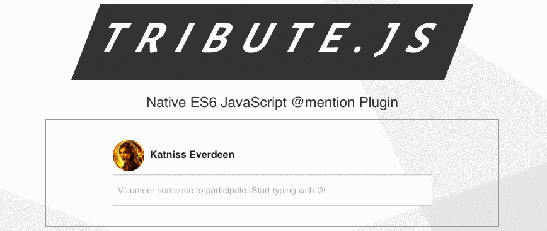Click the TRIBUTE.JS logo banner
Screen dimensions: 547x231
[x=272, y=42]
